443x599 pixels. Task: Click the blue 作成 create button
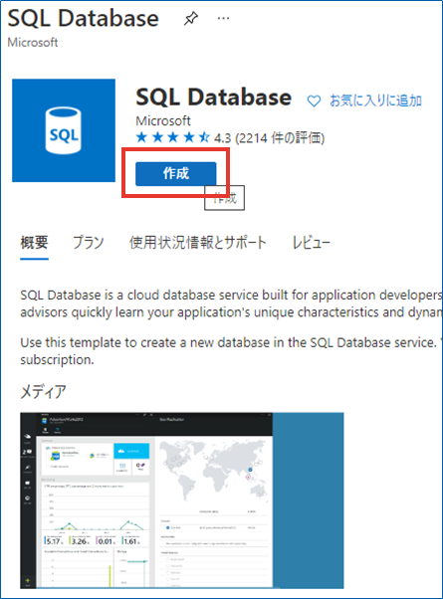click(x=176, y=174)
